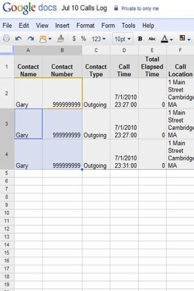Select 999999999 cell in row 2
Viewport: 194px width, 291px height.
coord(62,93)
